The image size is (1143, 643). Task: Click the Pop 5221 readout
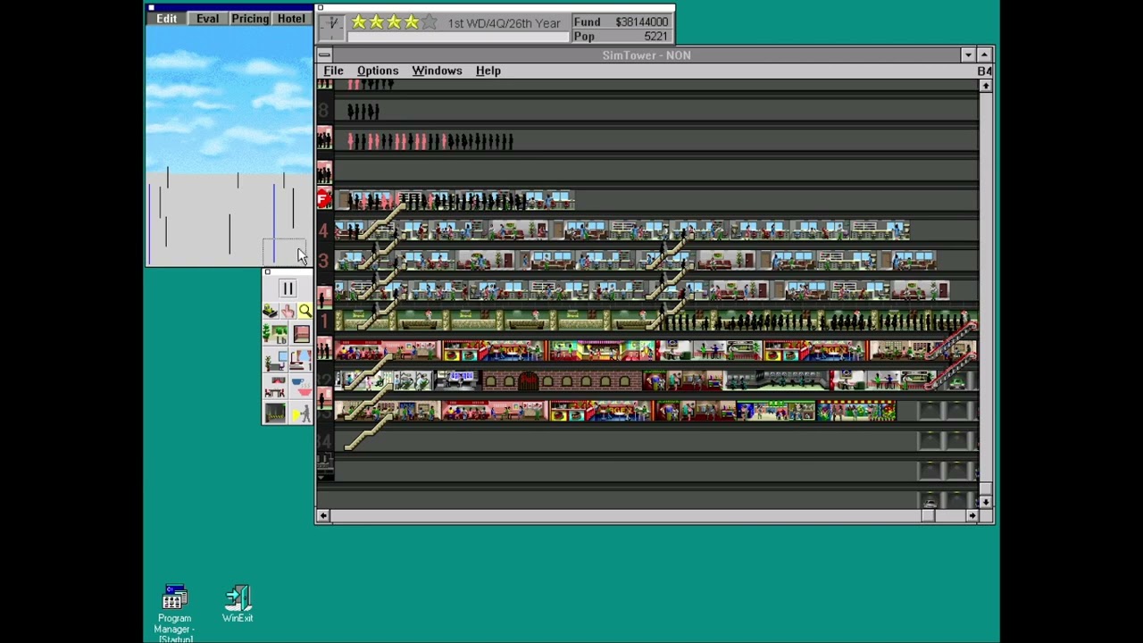pyautogui.click(x=622, y=37)
